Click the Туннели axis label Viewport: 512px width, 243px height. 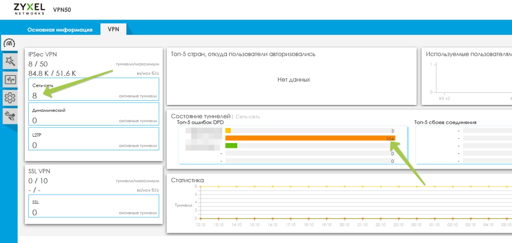pyautogui.click(x=184, y=205)
